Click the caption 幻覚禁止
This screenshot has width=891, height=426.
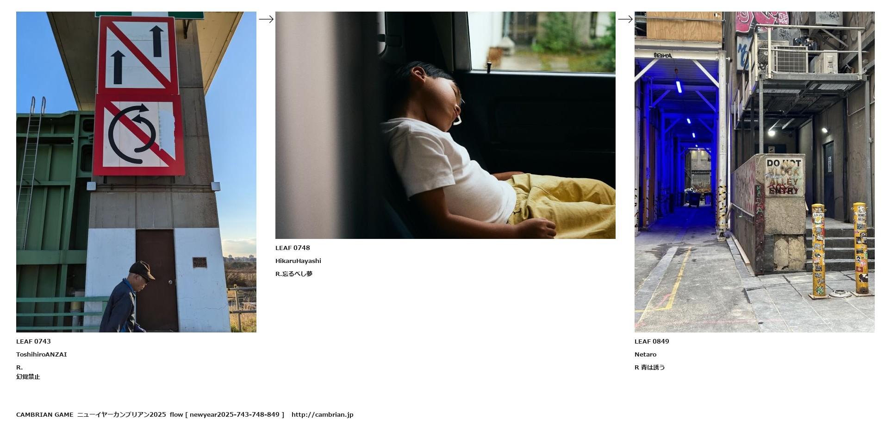coord(28,376)
